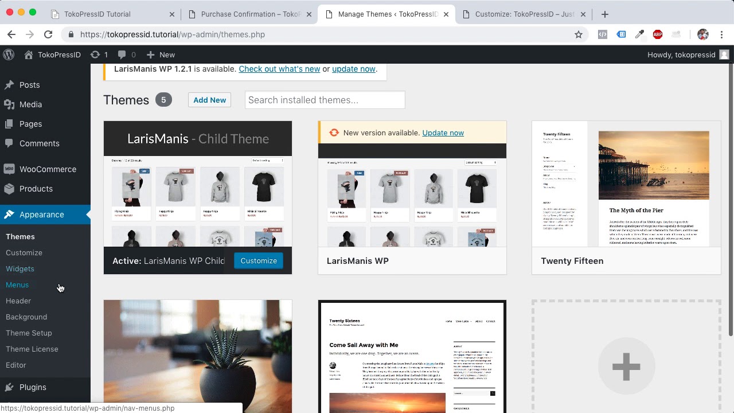This screenshot has height=413, width=734.
Task: Click the Search installed themes field
Action: tap(325, 100)
